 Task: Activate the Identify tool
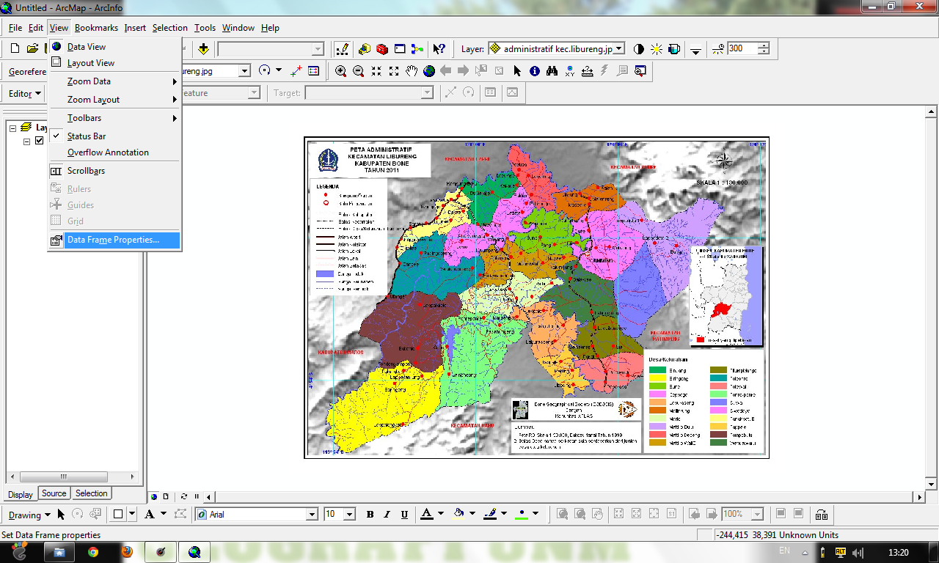pos(535,71)
